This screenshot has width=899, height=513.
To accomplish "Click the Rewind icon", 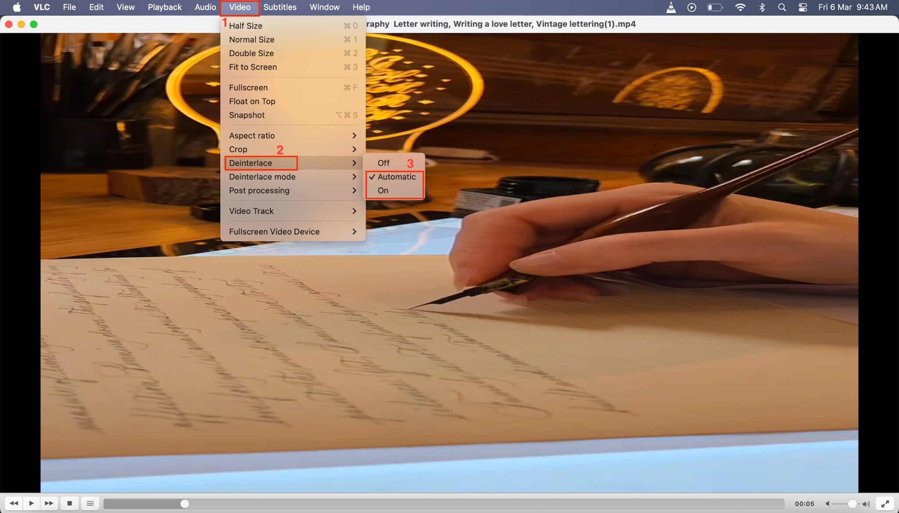I will point(13,503).
